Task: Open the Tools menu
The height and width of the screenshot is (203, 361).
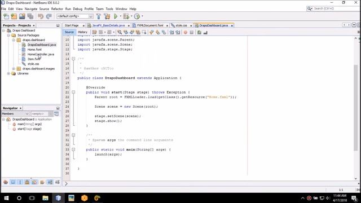Action: pos(109,9)
